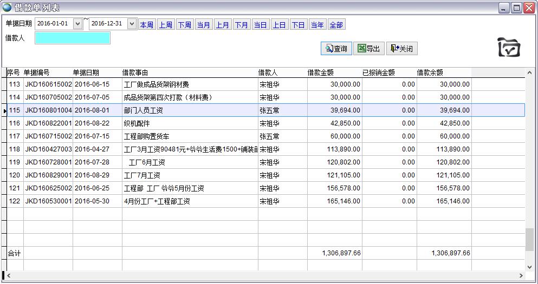Click the 借款人 input field
The height and width of the screenshot is (284, 538).
(72, 38)
